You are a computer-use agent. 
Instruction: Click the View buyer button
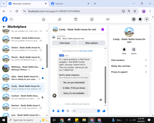[x=65, y=43]
